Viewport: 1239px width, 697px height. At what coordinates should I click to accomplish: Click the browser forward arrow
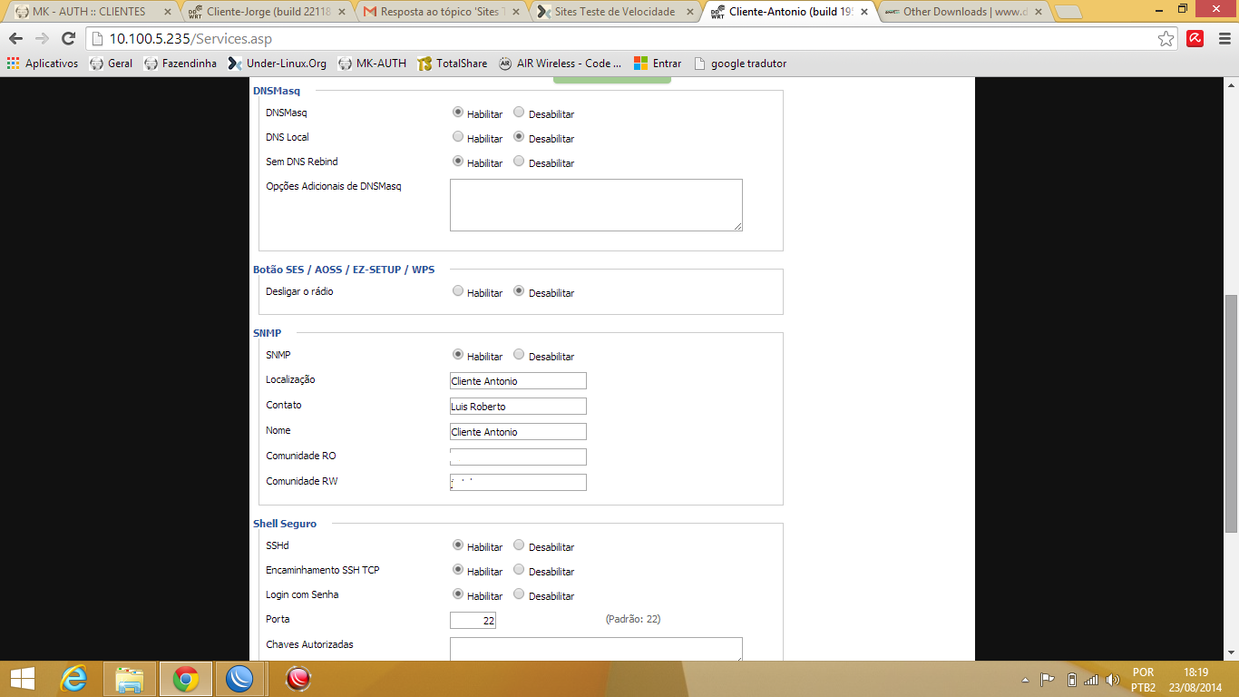coord(42,39)
